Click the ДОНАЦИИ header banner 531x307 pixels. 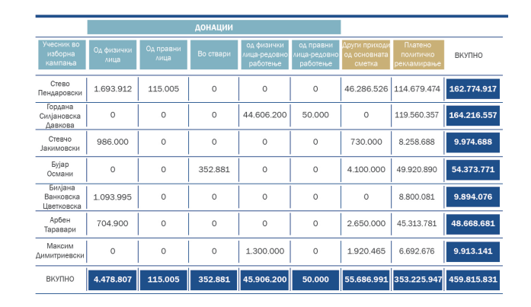tap(213, 27)
